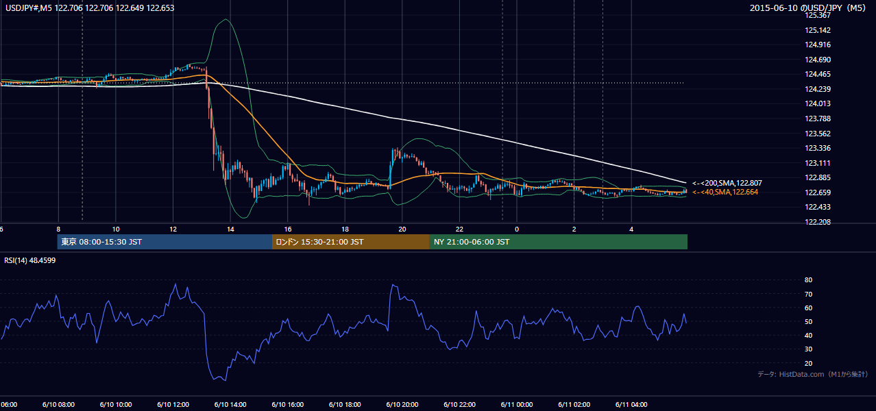876x411 pixels.
Task: Click hour tick 0 under price chart
Action: [517, 229]
